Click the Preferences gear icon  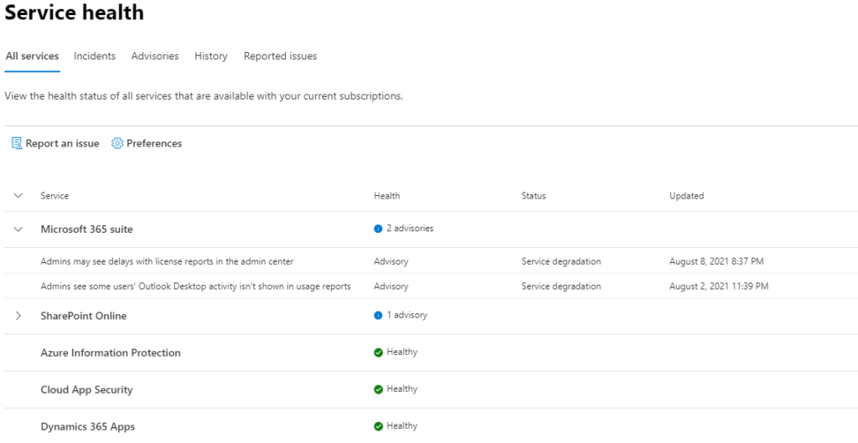117,143
